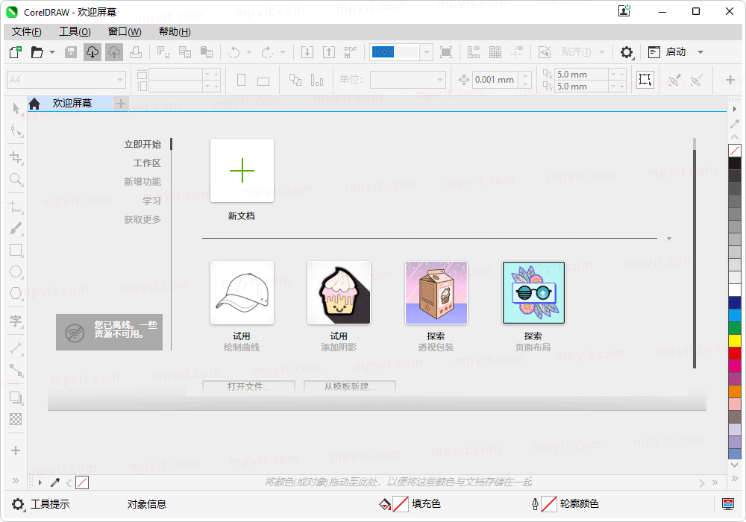Screen dimensions: 746x522
Task: Open the 文件 menu
Action: pos(27,31)
